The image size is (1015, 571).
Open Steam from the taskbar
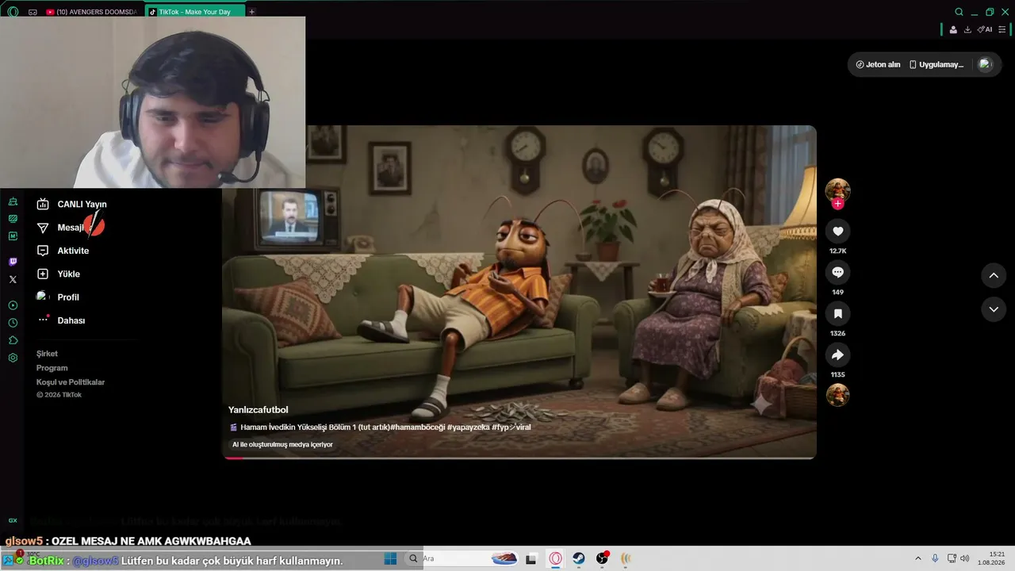click(579, 558)
